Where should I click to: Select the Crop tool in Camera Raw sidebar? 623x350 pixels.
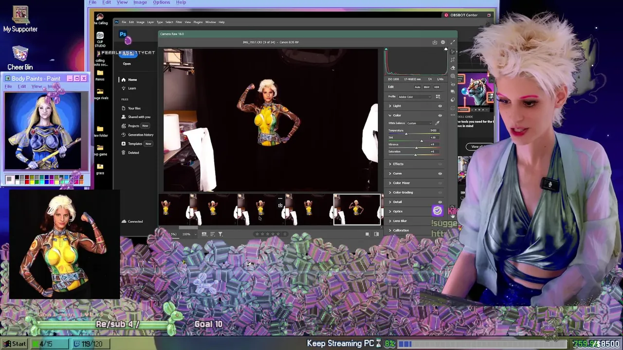pyautogui.click(x=453, y=60)
